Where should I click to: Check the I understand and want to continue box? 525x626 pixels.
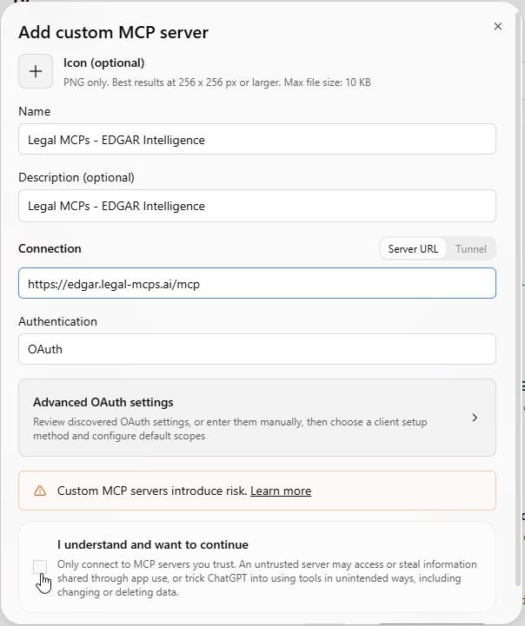(x=40, y=566)
